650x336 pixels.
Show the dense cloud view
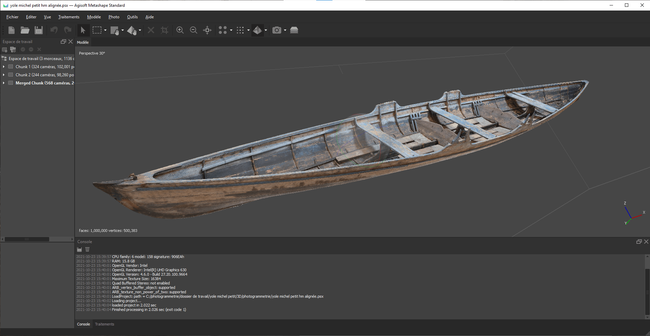(240, 30)
